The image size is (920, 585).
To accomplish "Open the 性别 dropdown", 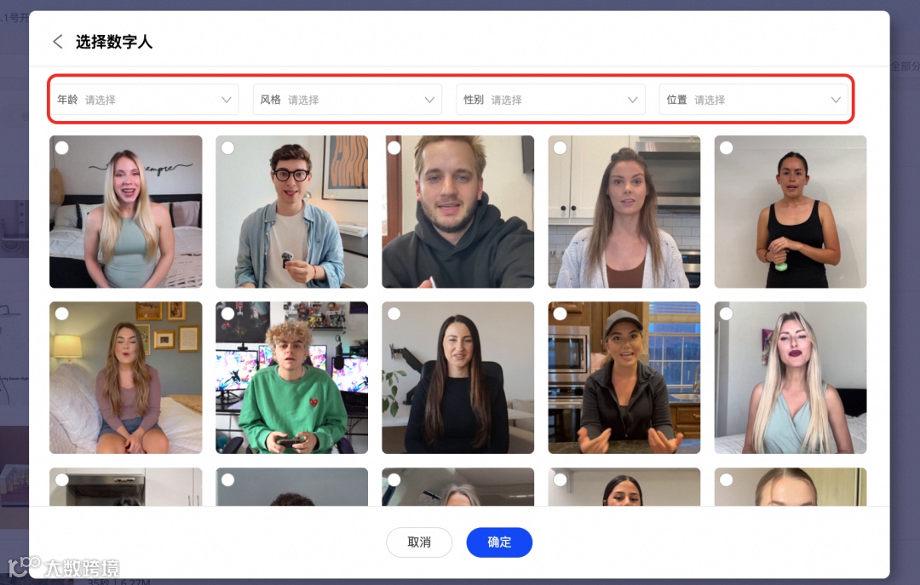I will pyautogui.click(x=550, y=99).
